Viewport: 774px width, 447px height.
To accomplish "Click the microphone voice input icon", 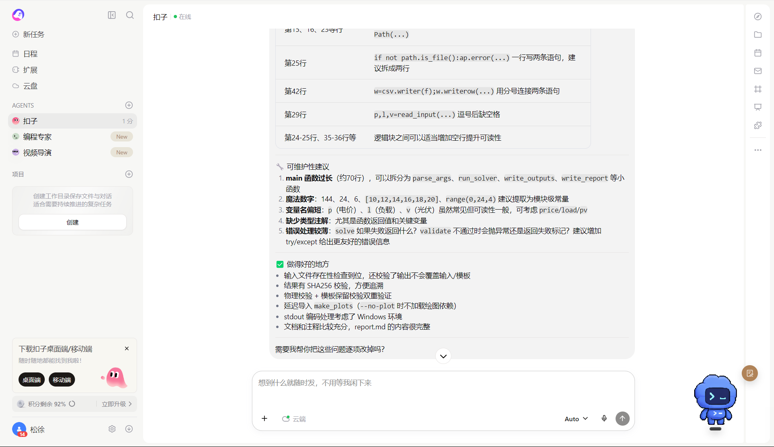I will pyautogui.click(x=604, y=418).
